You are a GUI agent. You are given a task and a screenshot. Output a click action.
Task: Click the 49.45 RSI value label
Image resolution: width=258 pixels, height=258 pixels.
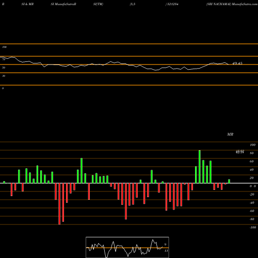pyautogui.click(x=237, y=63)
